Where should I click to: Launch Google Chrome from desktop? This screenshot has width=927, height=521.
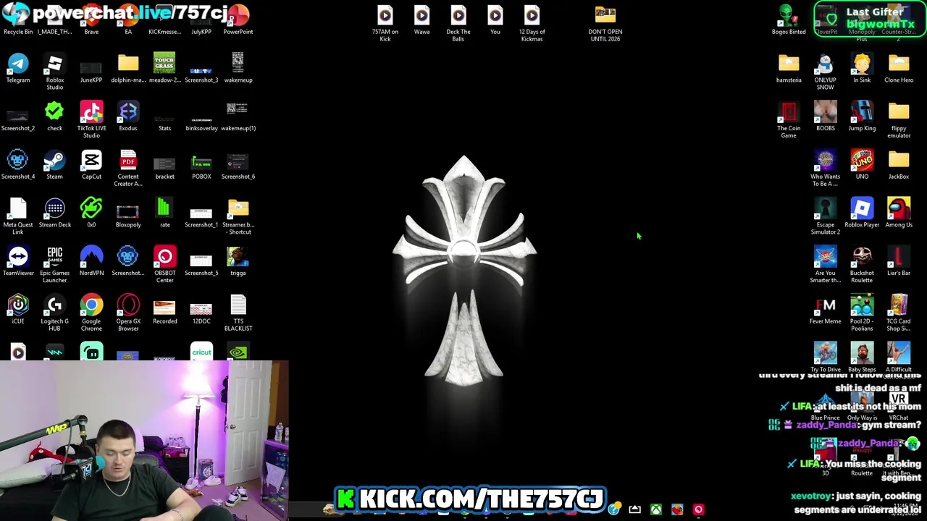click(91, 313)
